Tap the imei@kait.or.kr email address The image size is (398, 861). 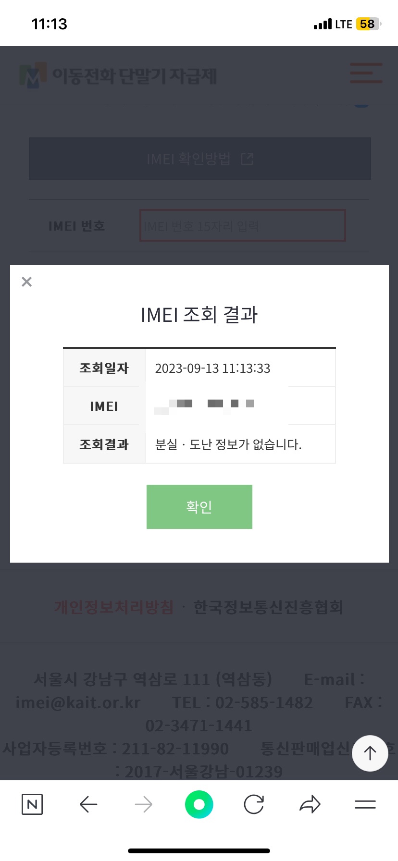(x=78, y=702)
